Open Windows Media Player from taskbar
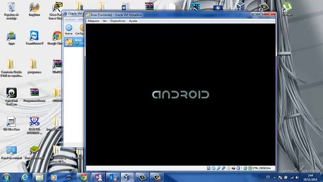 coord(54,177)
